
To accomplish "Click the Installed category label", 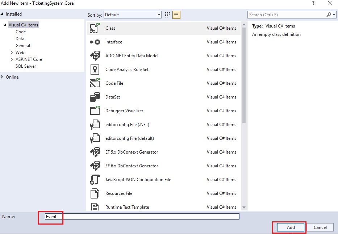I will click(13, 14).
